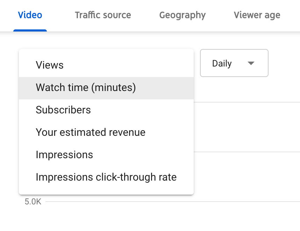Viewport: 300px width, 231px height.
Task: Choose the Impressions metric option
Action: 106,155
